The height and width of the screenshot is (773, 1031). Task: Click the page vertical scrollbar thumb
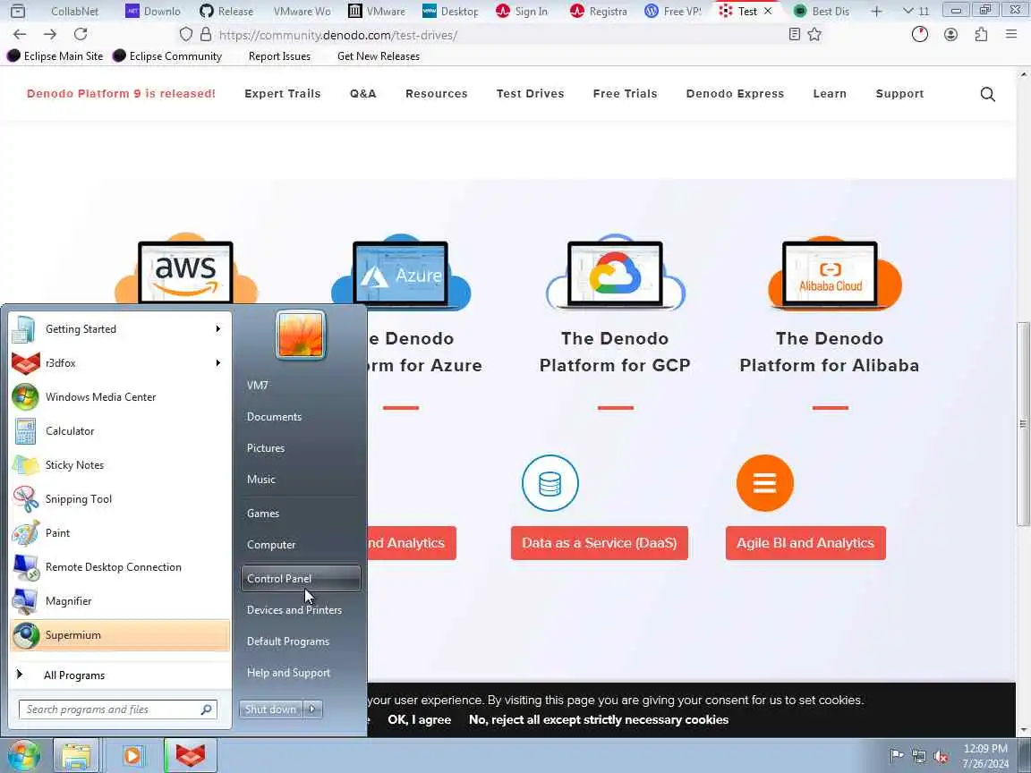pos(1022,423)
